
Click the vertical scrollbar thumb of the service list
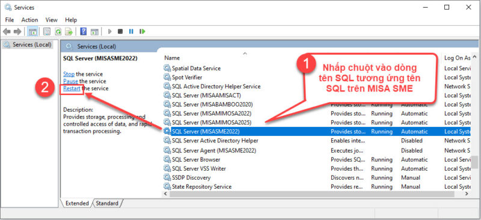pos(474,162)
